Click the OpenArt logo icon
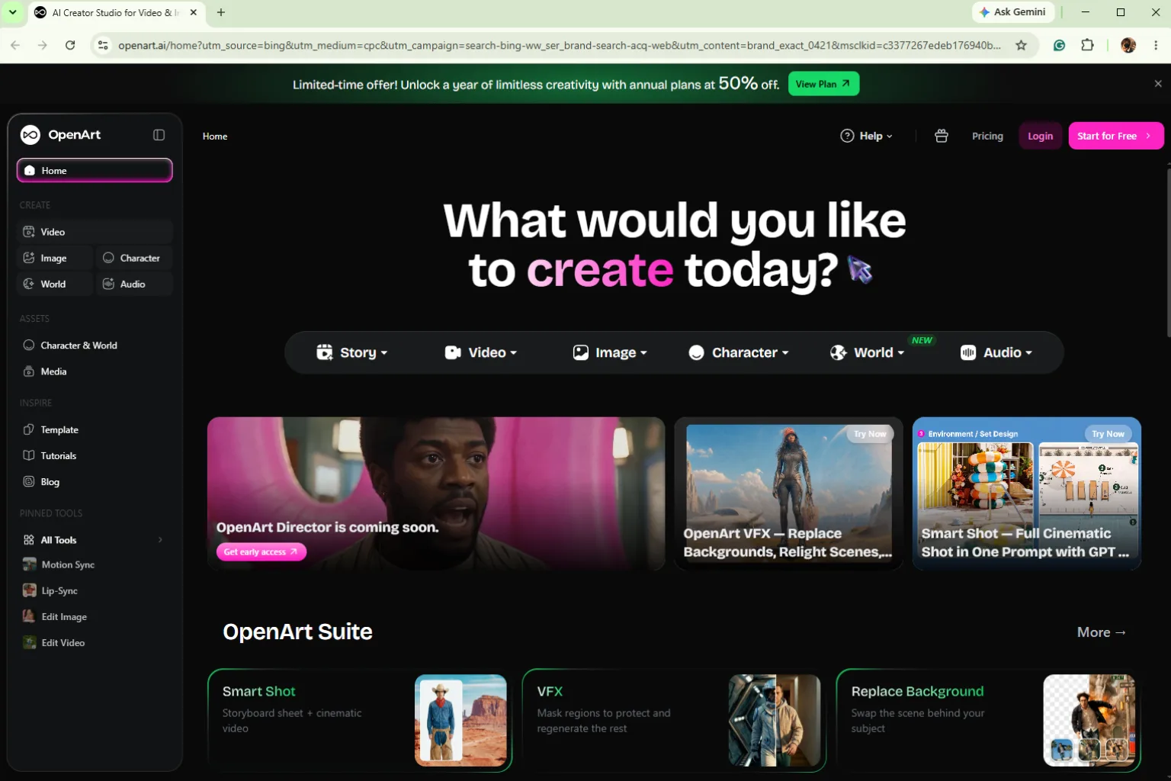Image resolution: width=1171 pixels, height=781 pixels. pos(30,135)
